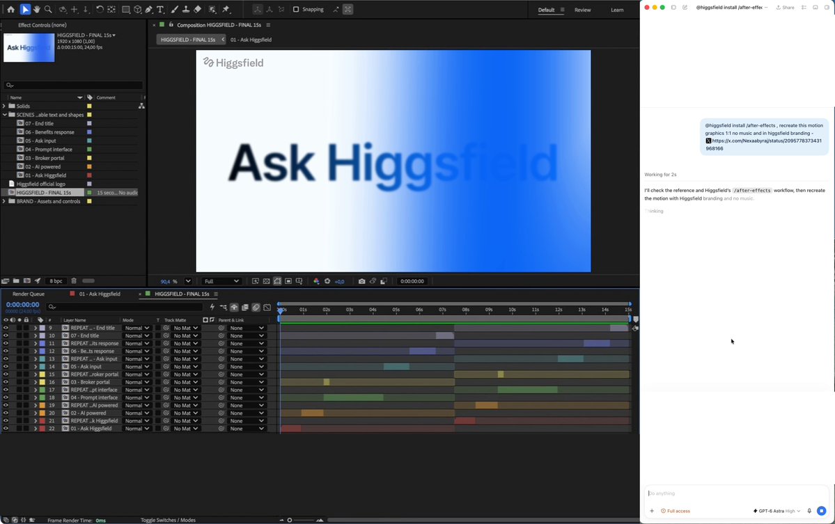Select the Eraser tool
835x524 pixels.
198,10
